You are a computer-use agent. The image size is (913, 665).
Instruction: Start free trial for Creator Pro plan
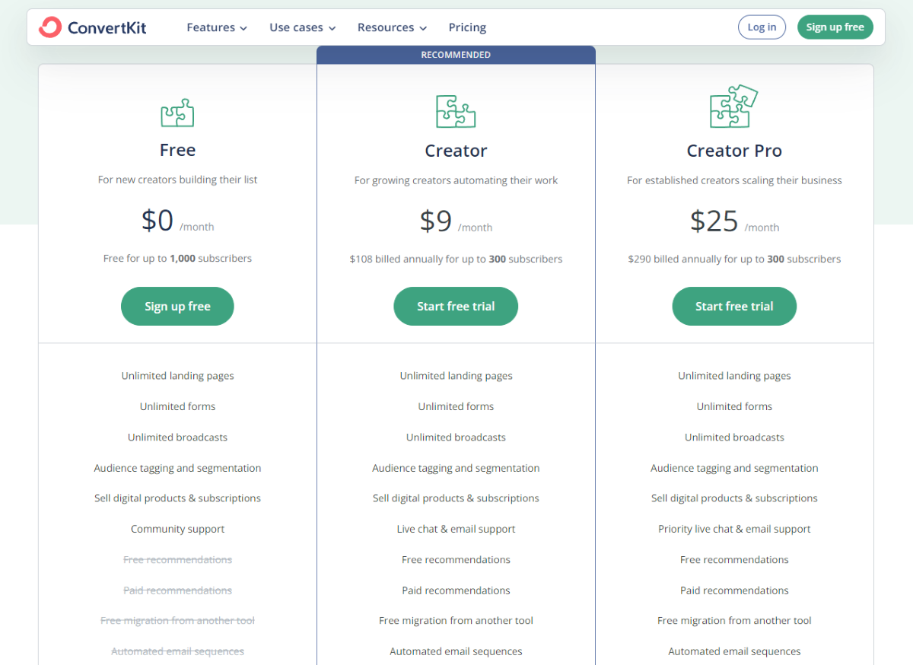[x=734, y=306]
